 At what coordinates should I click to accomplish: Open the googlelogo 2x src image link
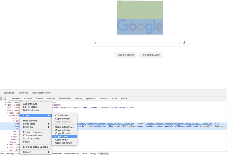tap(106, 124)
